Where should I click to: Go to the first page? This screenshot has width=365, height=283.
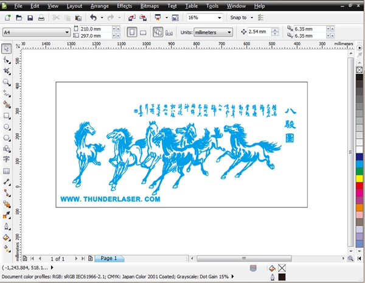coord(32,259)
